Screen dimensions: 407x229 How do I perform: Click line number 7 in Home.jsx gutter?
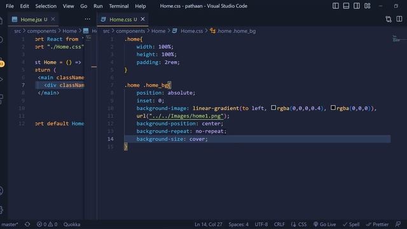click(x=23, y=85)
